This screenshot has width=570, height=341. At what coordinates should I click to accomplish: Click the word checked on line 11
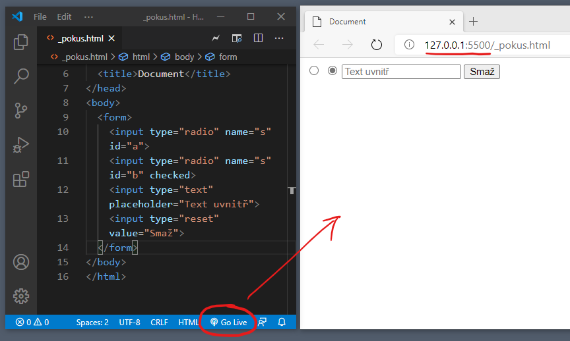pyautogui.click(x=170, y=175)
